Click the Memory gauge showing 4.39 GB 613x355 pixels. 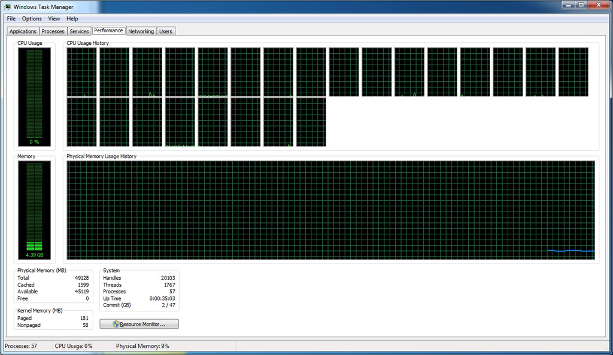[34, 210]
